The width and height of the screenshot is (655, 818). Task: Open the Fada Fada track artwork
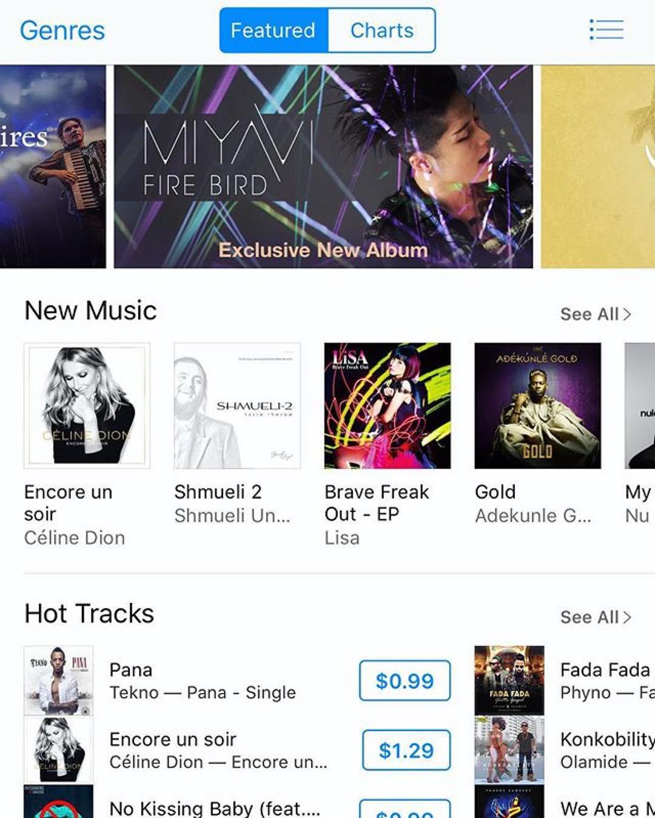pyautogui.click(x=509, y=680)
